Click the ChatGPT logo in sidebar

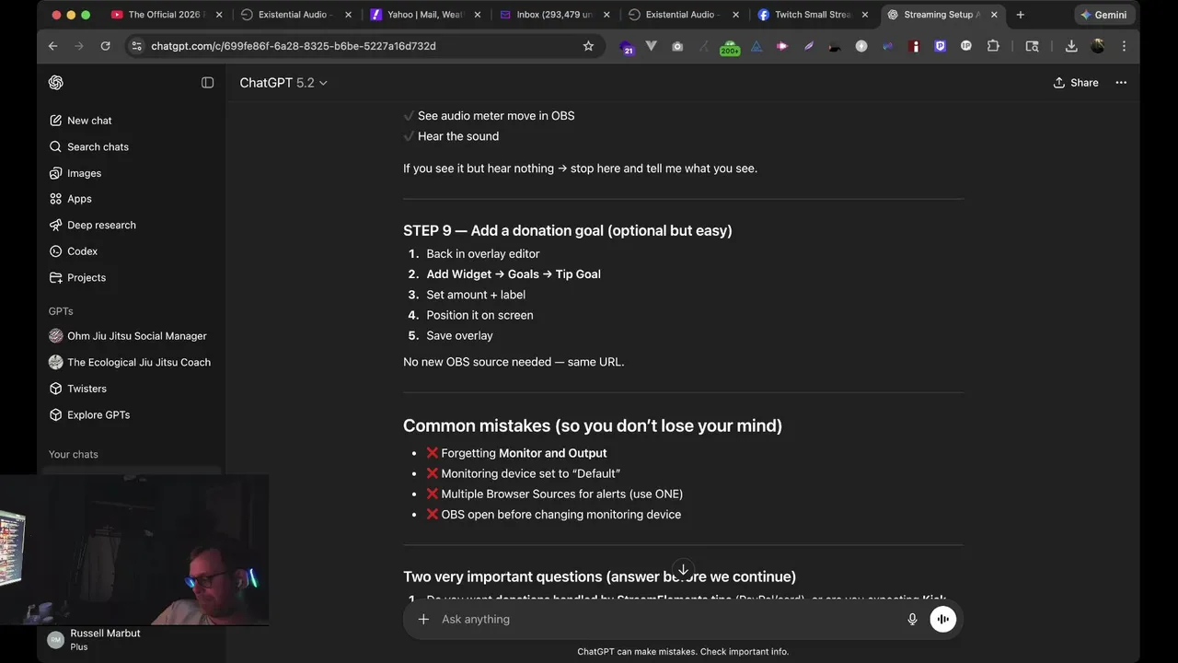(x=56, y=83)
